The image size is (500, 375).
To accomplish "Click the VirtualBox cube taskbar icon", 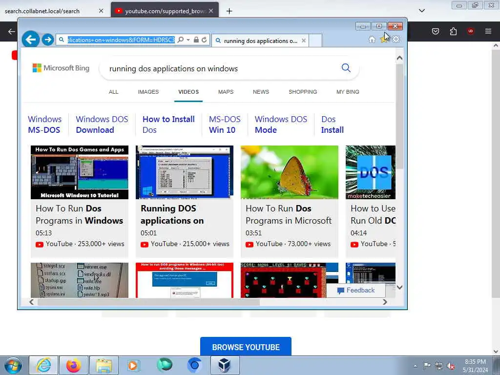I will click(225, 365).
